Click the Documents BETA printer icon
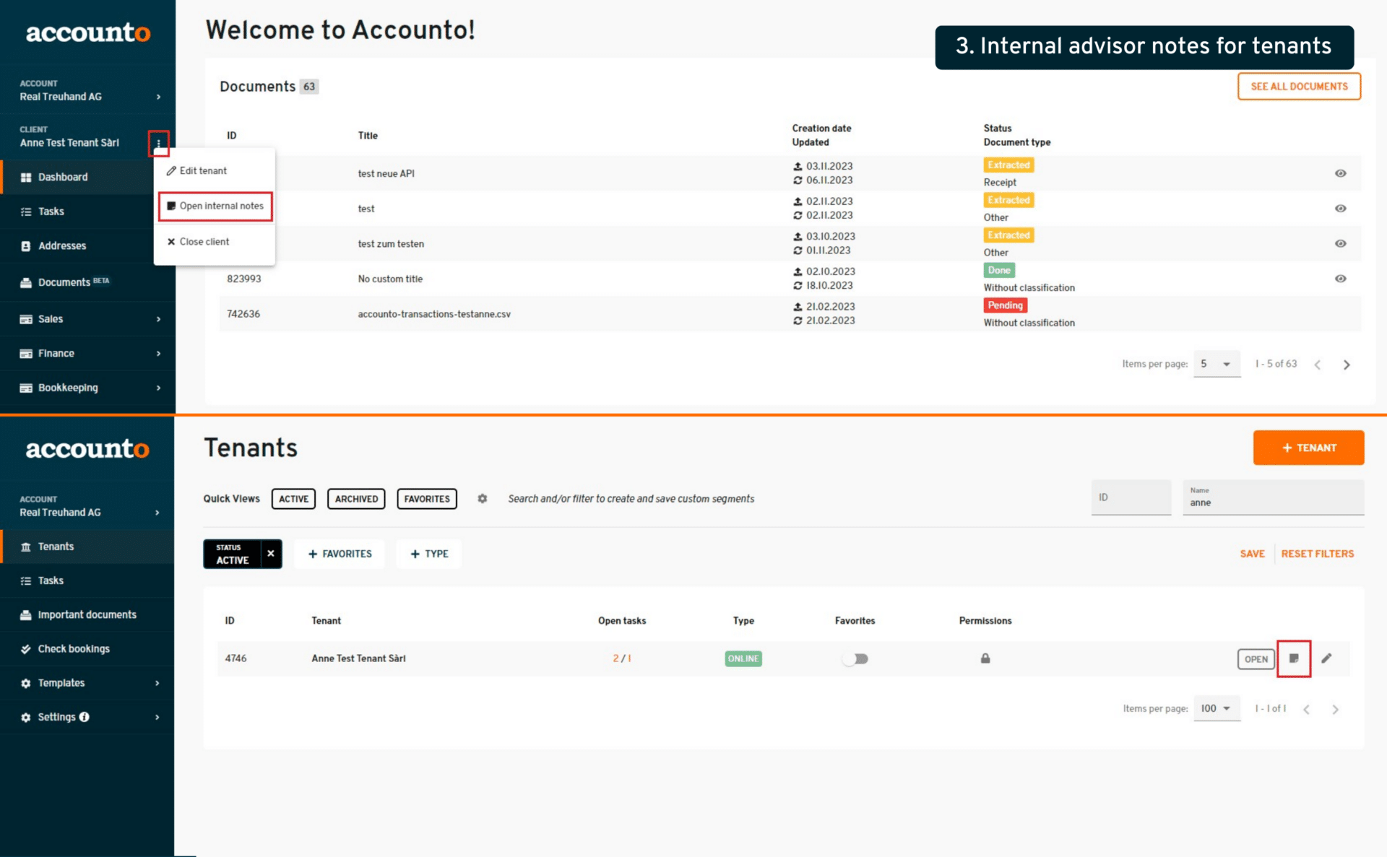Screen dimensions: 1387x857 coord(26,283)
